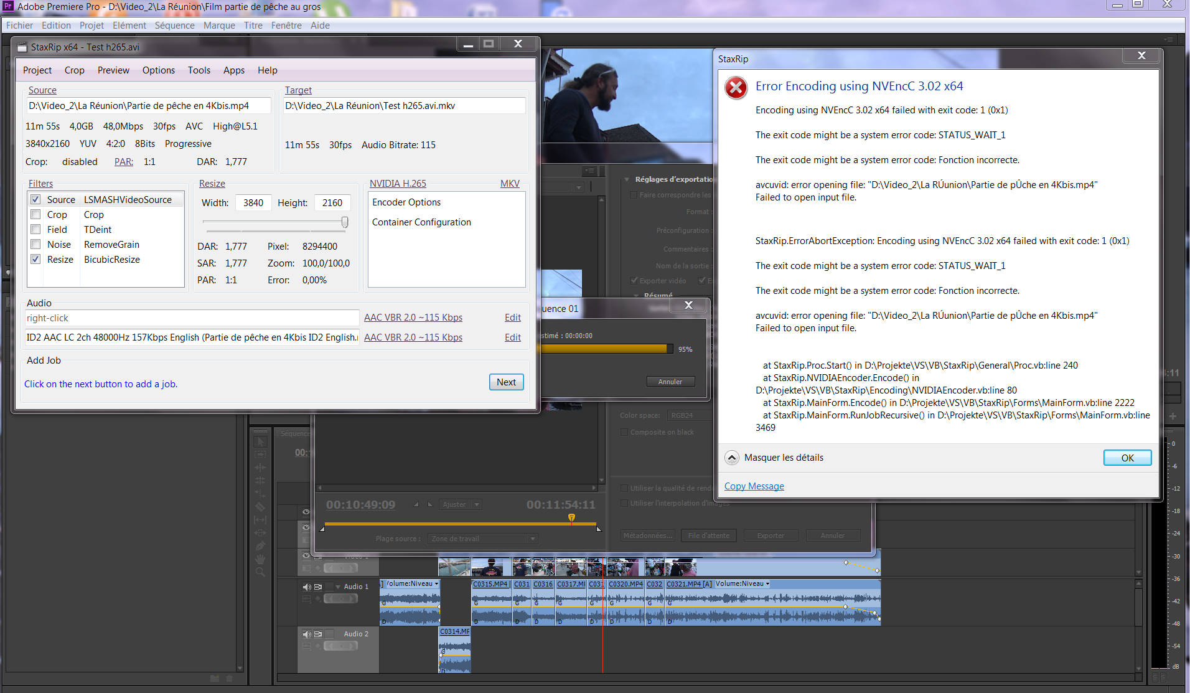
Task: Open the Fichier menu in Premiere
Action: pos(19,26)
